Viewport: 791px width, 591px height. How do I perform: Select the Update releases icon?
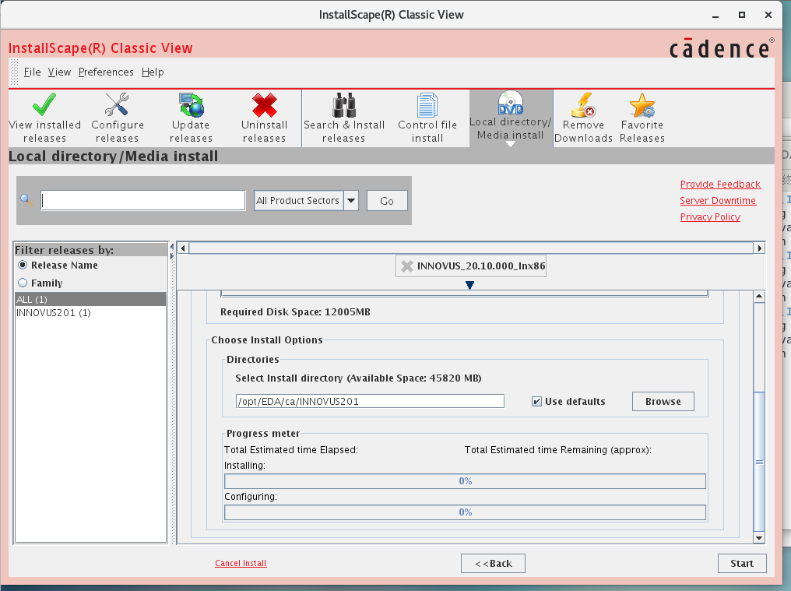pyautogui.click(x=191, y=106)
